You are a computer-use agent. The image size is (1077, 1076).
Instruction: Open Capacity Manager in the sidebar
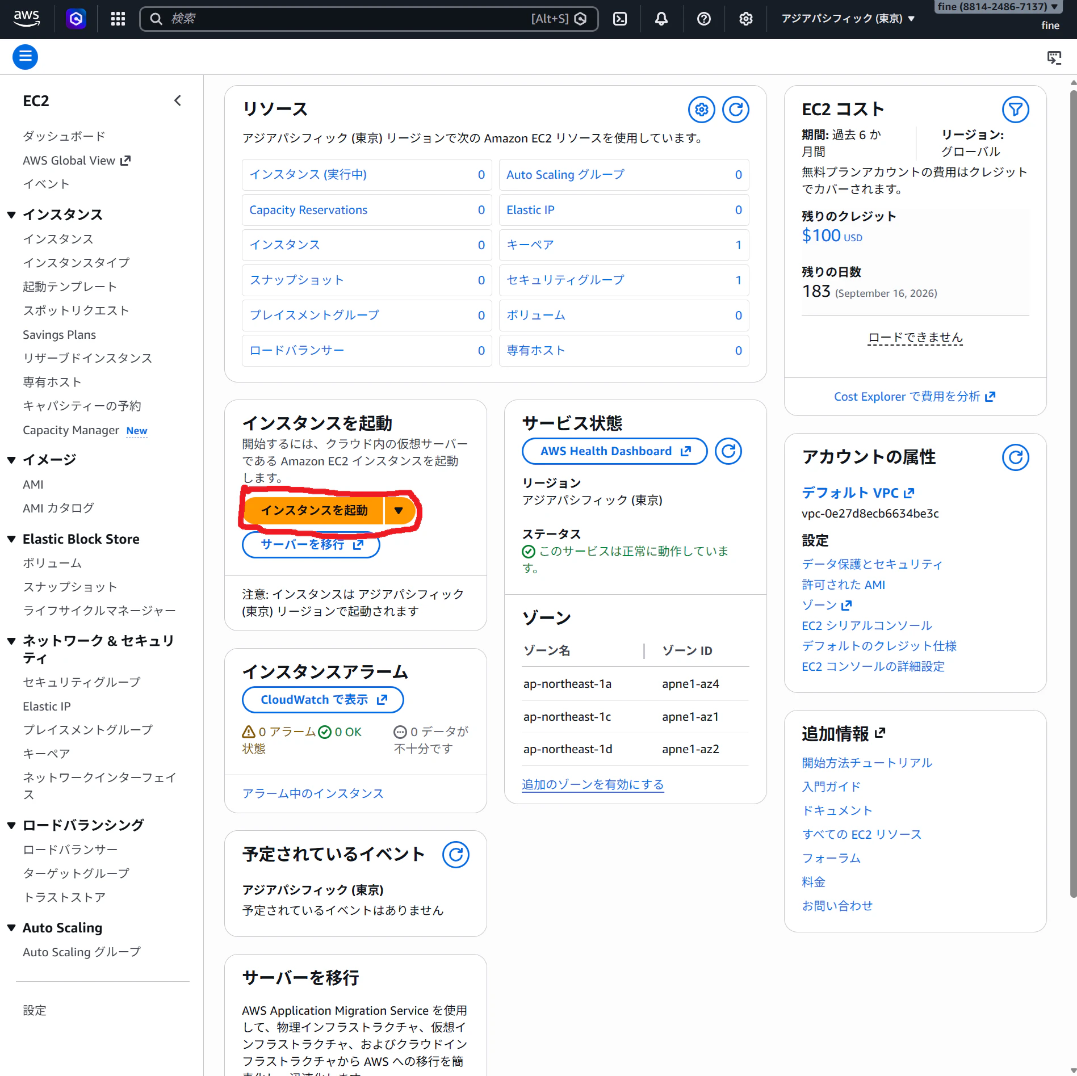pyautogui.click(x=71, y=430)
